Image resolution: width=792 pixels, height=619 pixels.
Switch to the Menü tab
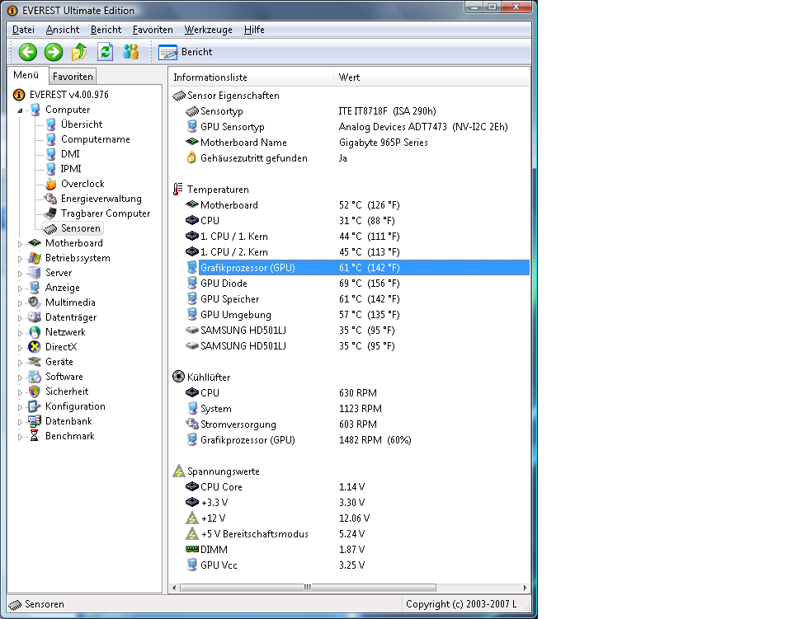26,75
